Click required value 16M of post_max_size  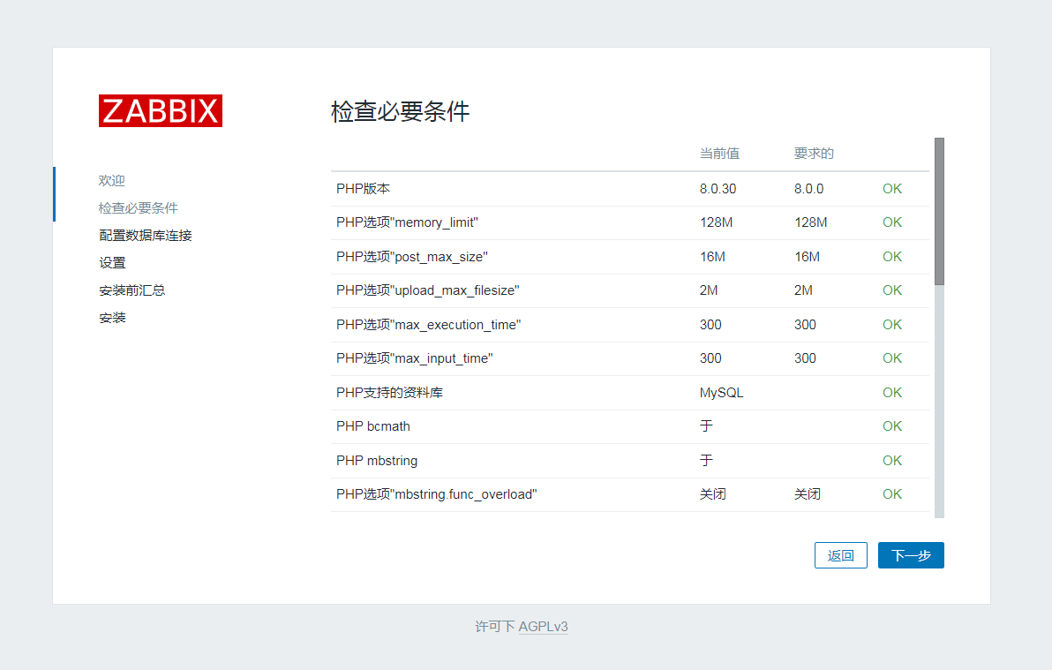pos(808,257)
